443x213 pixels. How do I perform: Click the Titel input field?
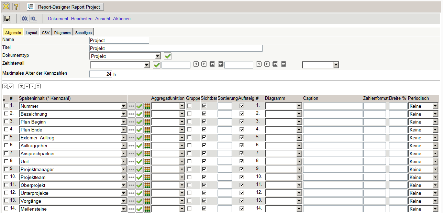(x=176, y=49)
